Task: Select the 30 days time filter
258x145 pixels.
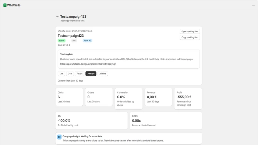Action: tap(91, 74)
